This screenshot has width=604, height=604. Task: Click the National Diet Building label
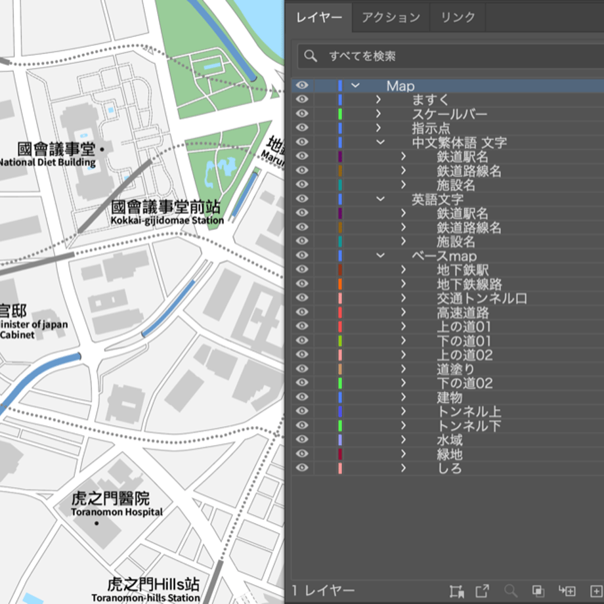pos(47,162)
